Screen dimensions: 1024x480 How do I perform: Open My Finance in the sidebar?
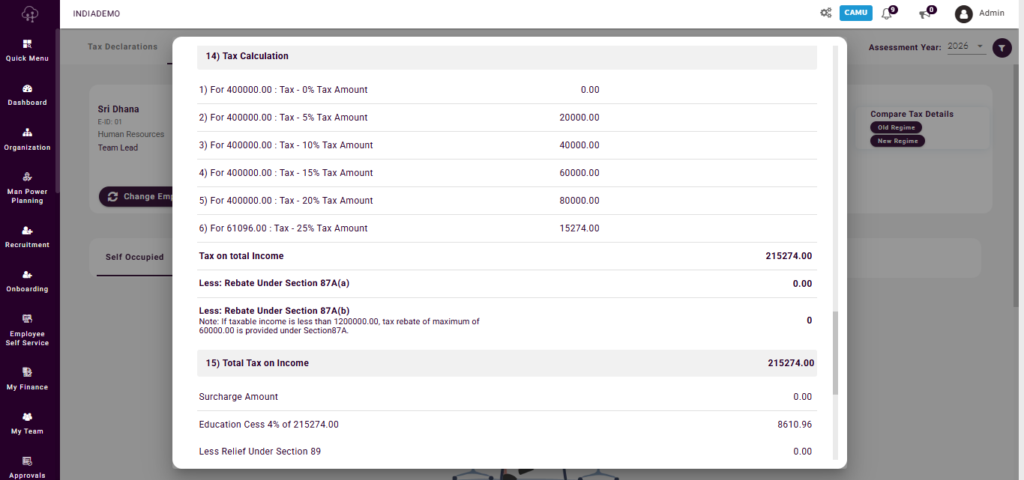pyautogui.click(x=27, y=372)
